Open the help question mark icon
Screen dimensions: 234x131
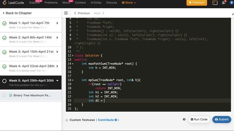[184, 119]
